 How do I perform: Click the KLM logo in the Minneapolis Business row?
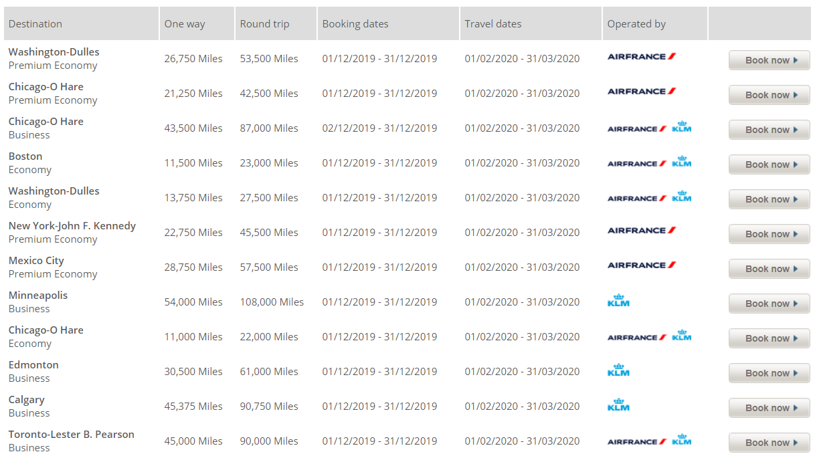coord(618,300)
